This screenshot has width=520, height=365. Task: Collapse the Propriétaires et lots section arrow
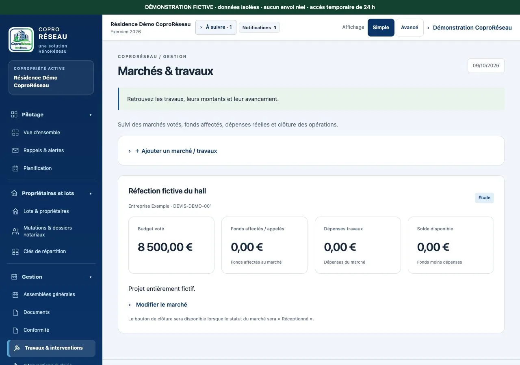pyautogui.click(x=91, y=193)
